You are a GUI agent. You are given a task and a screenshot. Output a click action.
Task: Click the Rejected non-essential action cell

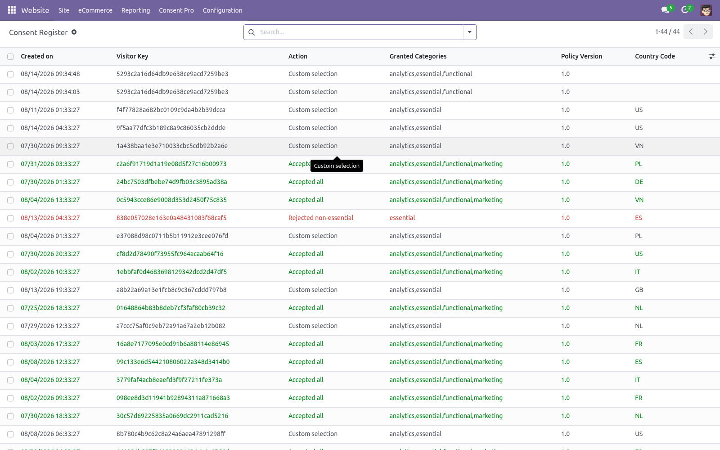(x=321, y=218)
